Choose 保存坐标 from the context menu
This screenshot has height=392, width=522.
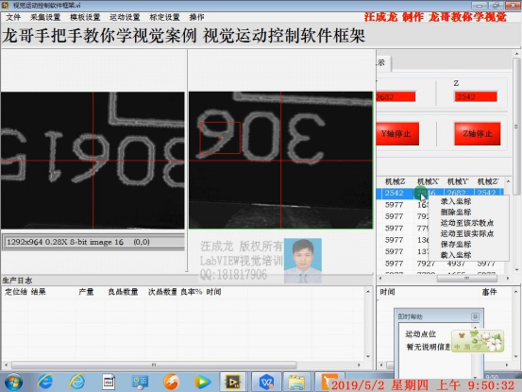[x=456, y=244]
